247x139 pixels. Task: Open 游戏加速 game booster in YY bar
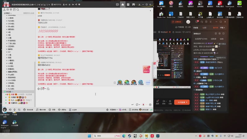pyautogui.click(x=144, y=110)
